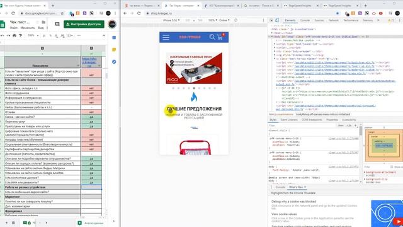Select the paint format tool in Sheets
This screenshot has height=227, width=403.
coord(20,35)
